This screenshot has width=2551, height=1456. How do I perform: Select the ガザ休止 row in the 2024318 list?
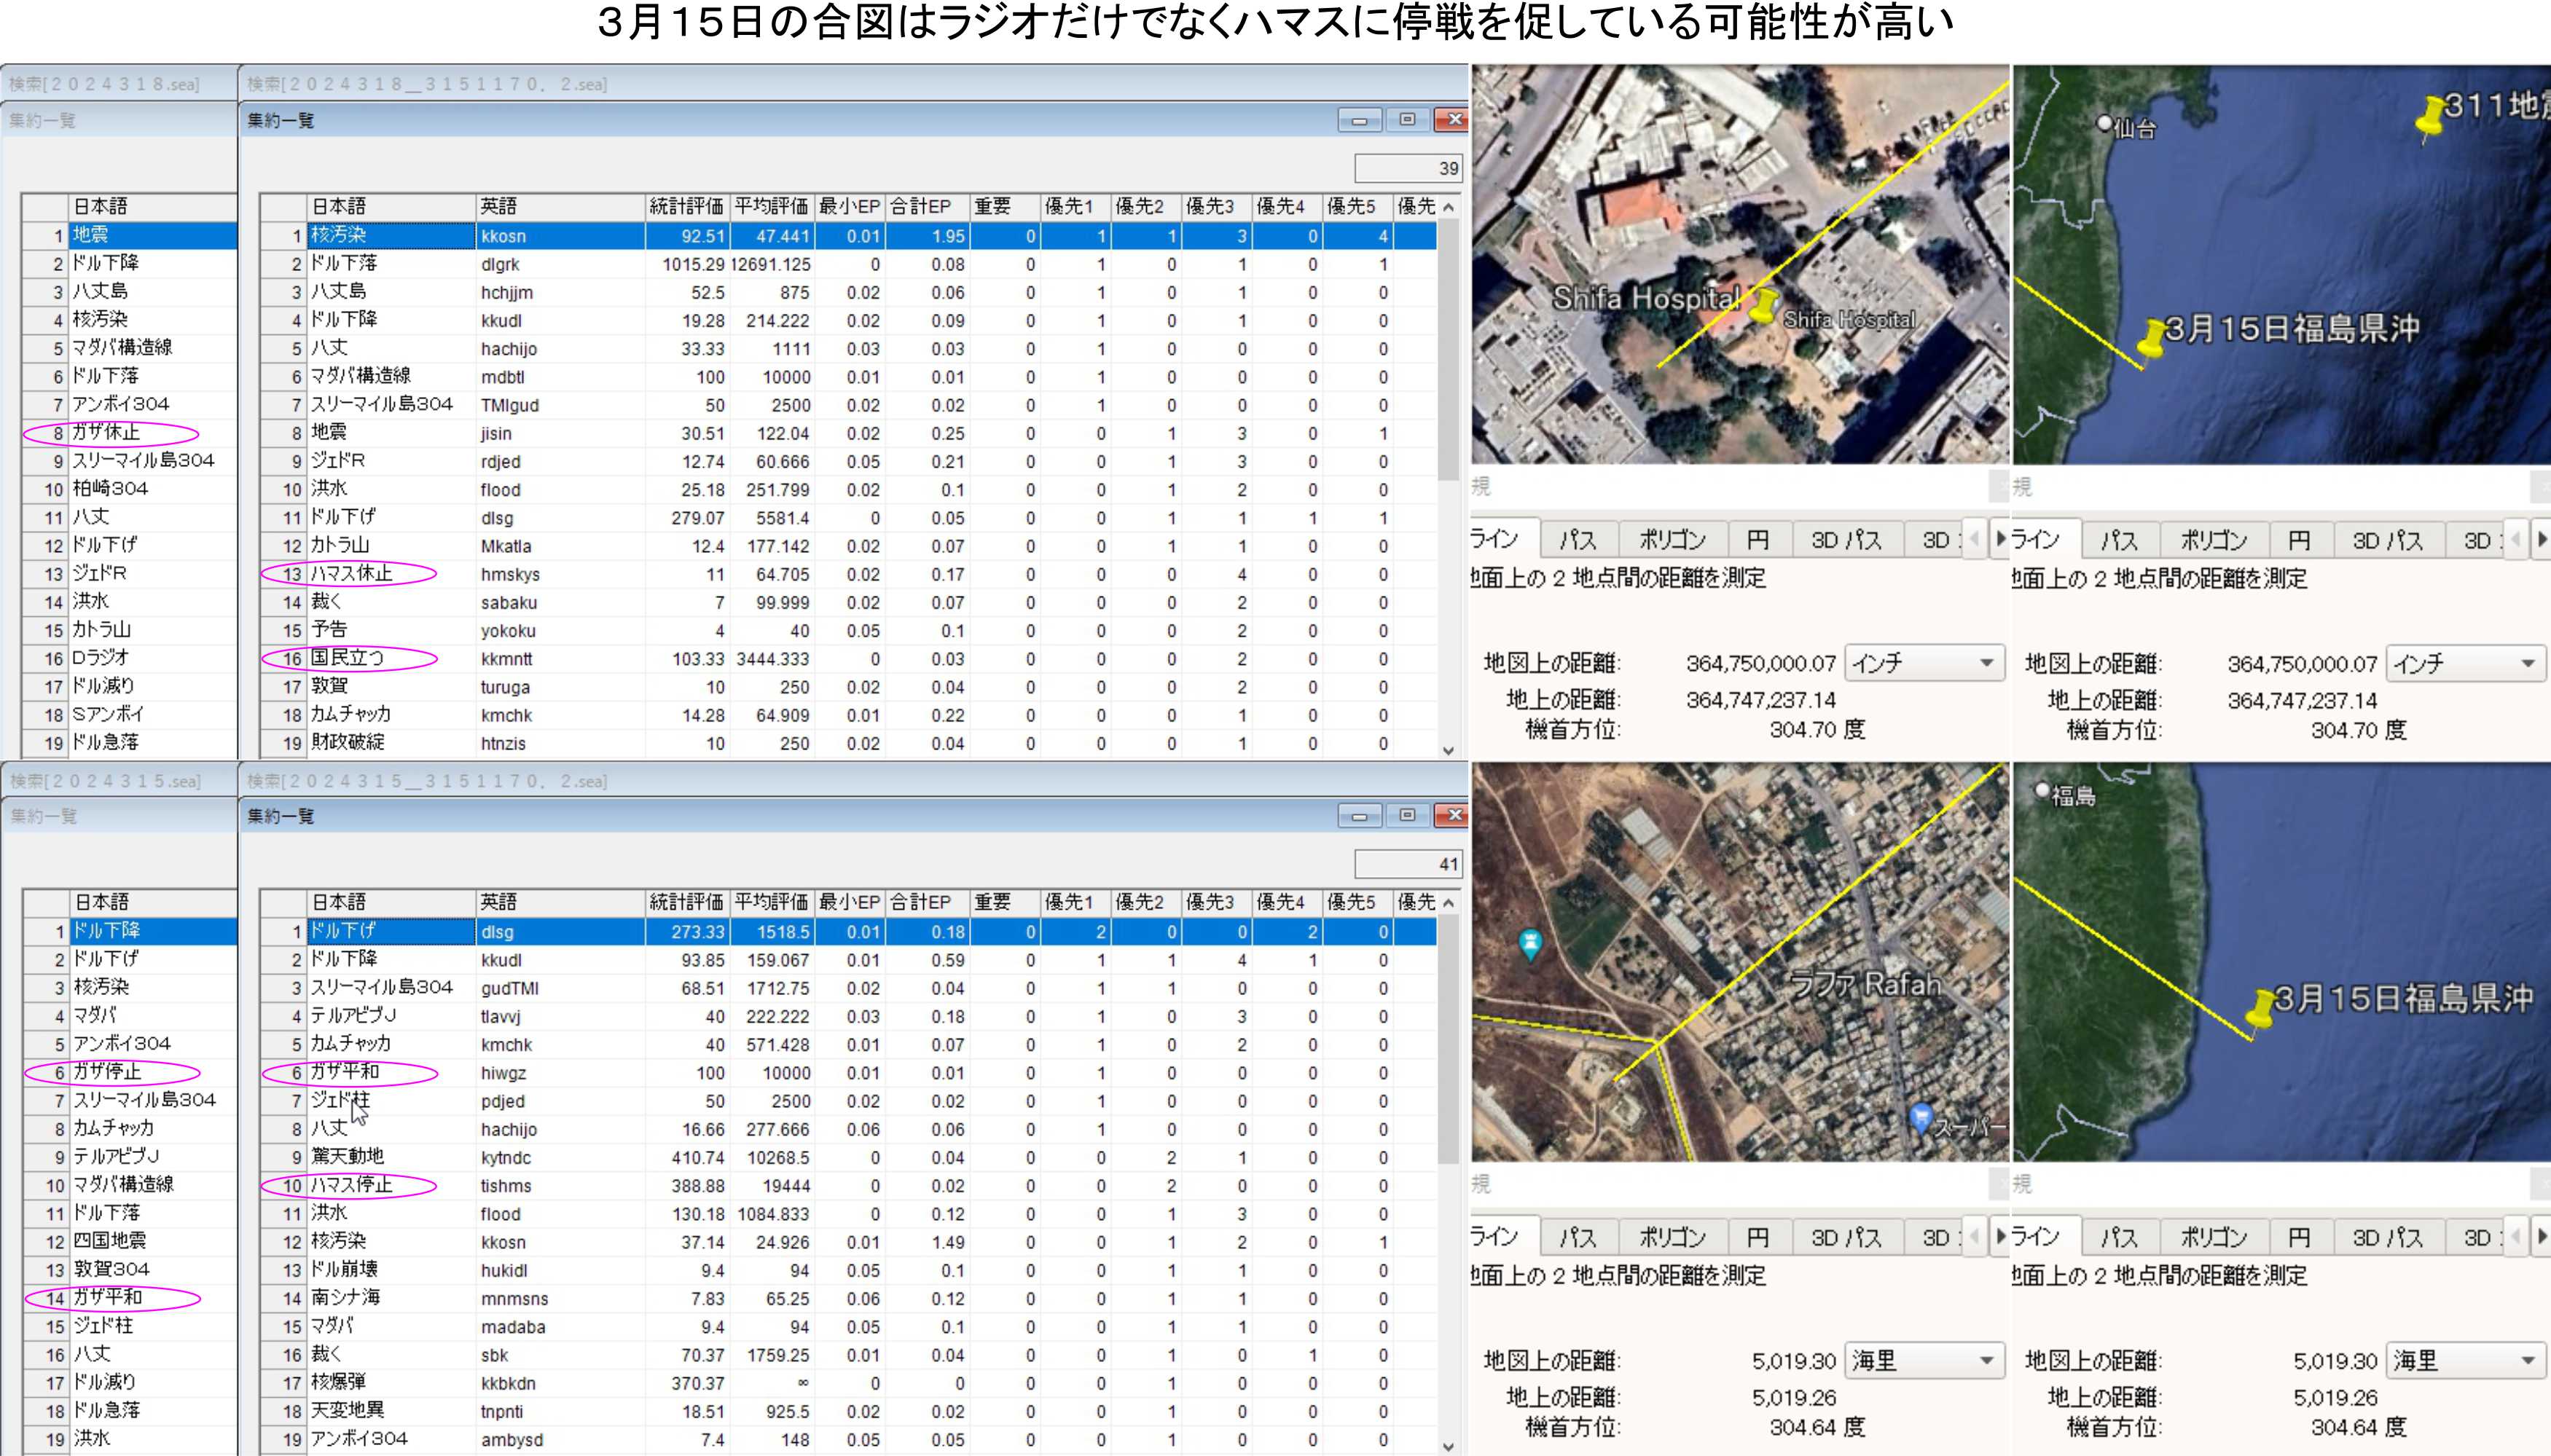pyautogui.click(x=129, y=432)
